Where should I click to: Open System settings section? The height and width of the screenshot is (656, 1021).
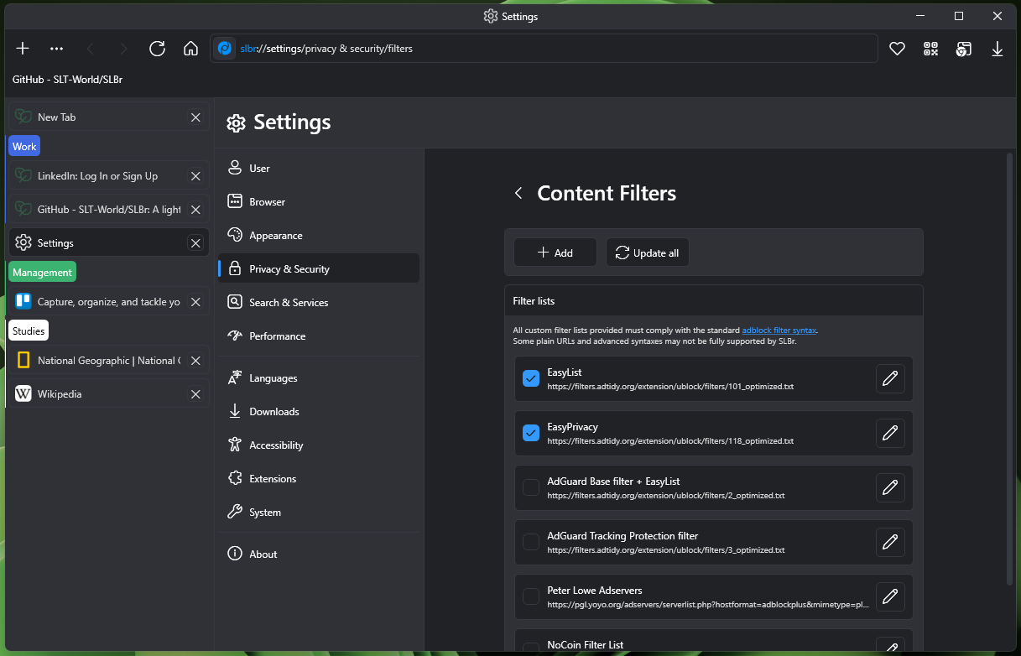pyautogui.click(x=319, y=513)
